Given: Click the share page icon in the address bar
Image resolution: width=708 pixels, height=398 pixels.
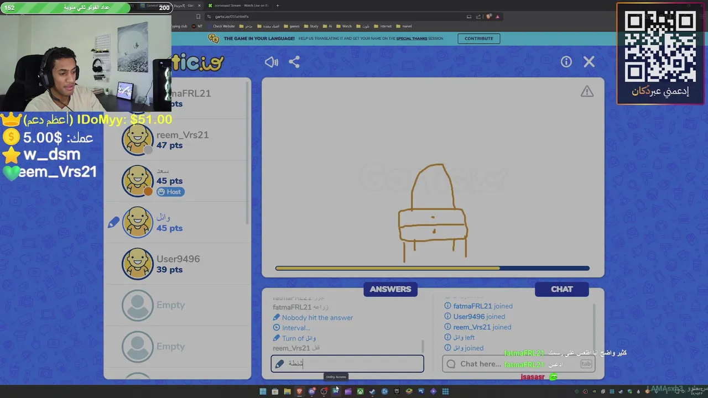Looking at the screenshot, I should (x=478, y=17).
